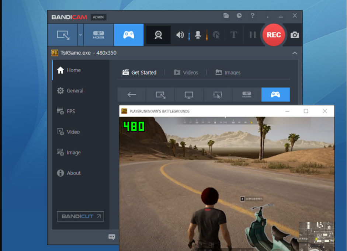
Task: Toggle speaker sound recording
Action: pos(180,35)
